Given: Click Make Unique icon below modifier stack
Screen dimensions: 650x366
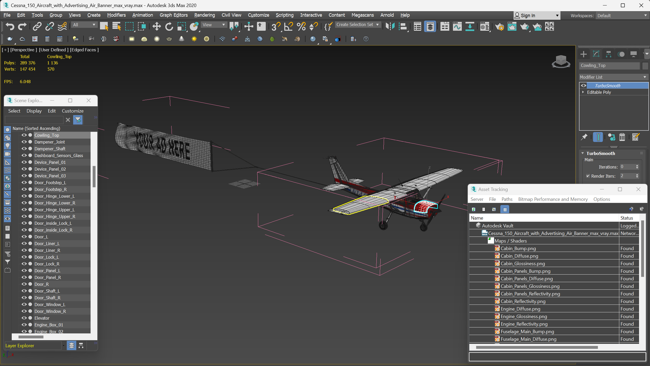Looking at the screenshot, I should coord(611,137).
